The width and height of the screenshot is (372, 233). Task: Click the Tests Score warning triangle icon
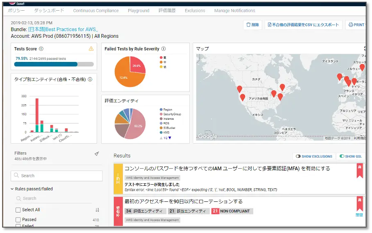coord(91,49)
